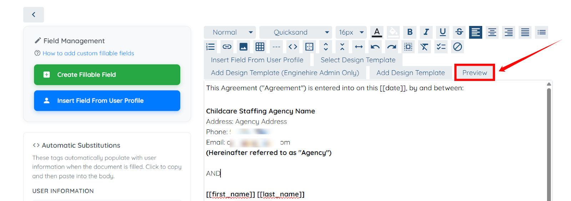Open the Preview tab
Image resolution: width=571 pixels, height=201 pixels.
(474, 73)
